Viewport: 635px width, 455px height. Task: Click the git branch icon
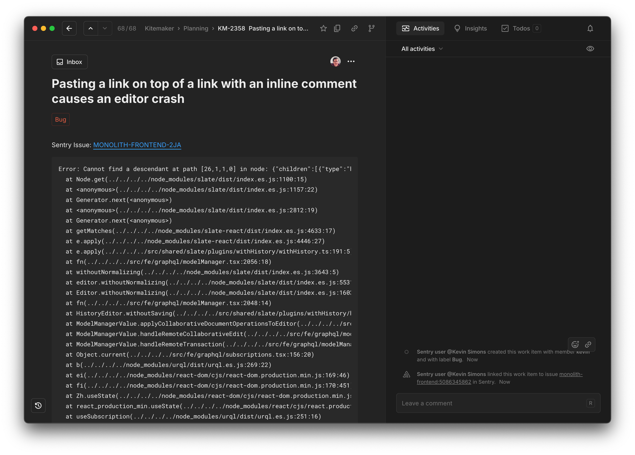point(371,29)
